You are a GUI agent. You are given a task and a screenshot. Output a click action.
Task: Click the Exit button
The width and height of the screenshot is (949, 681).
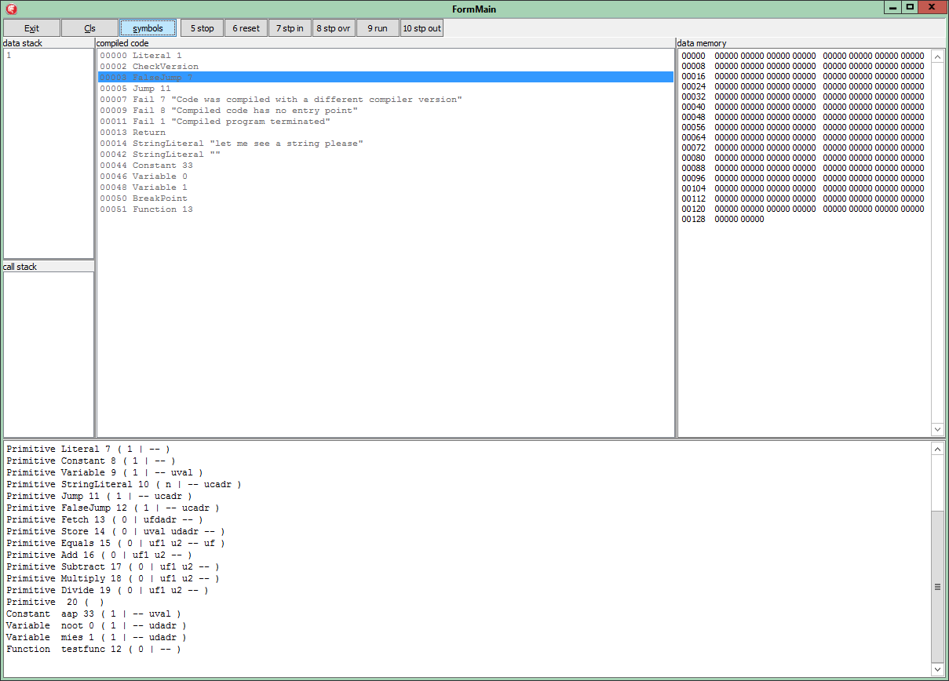31,28
